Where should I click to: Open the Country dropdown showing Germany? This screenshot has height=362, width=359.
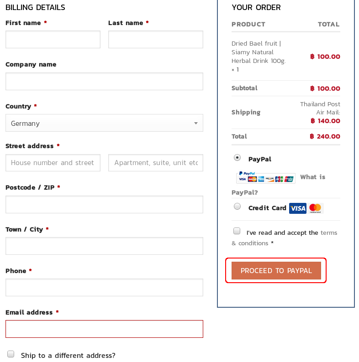click(104, 123)
